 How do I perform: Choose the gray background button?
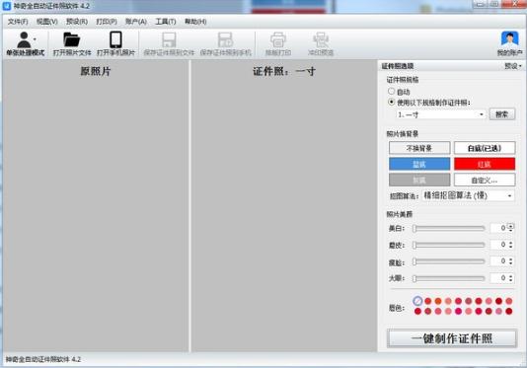point(419,181)
